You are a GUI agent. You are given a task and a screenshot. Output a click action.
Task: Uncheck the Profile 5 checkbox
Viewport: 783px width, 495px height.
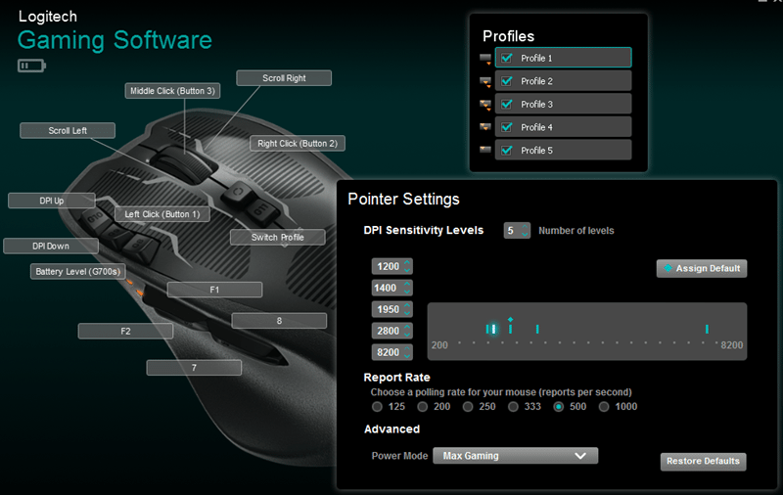[x=506, y=151]
